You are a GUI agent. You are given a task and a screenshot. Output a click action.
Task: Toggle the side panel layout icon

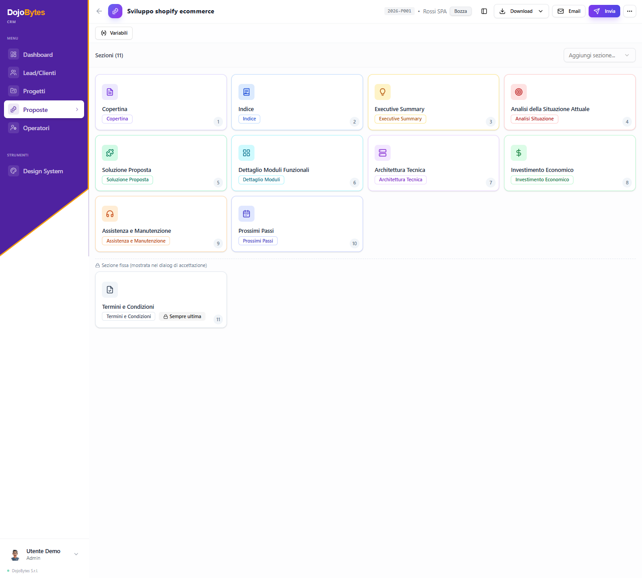tap(484, 11)
